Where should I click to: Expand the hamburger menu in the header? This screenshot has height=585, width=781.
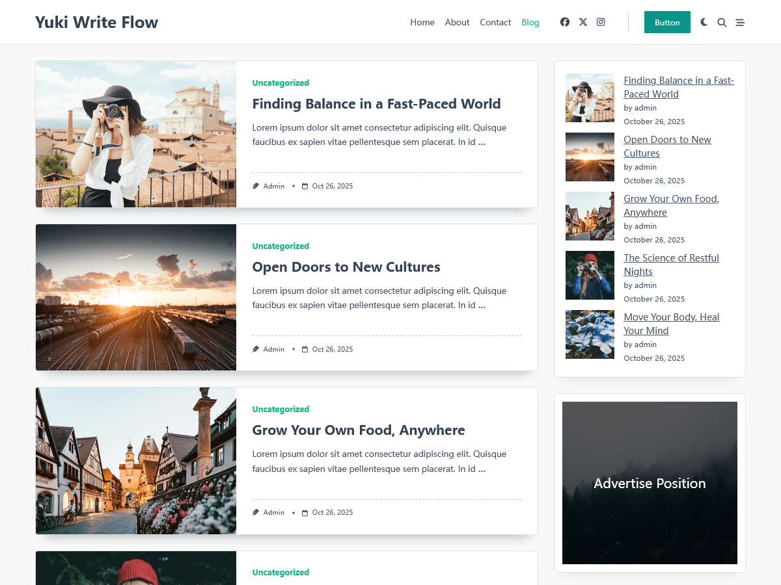point(740,22)
